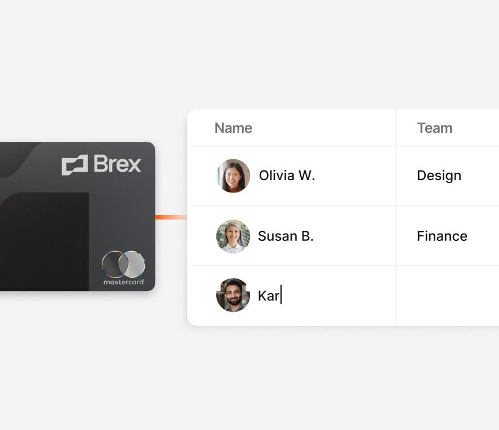Click the Team column header
This screenshot has height=430, width=499.
tap(434, 128)
